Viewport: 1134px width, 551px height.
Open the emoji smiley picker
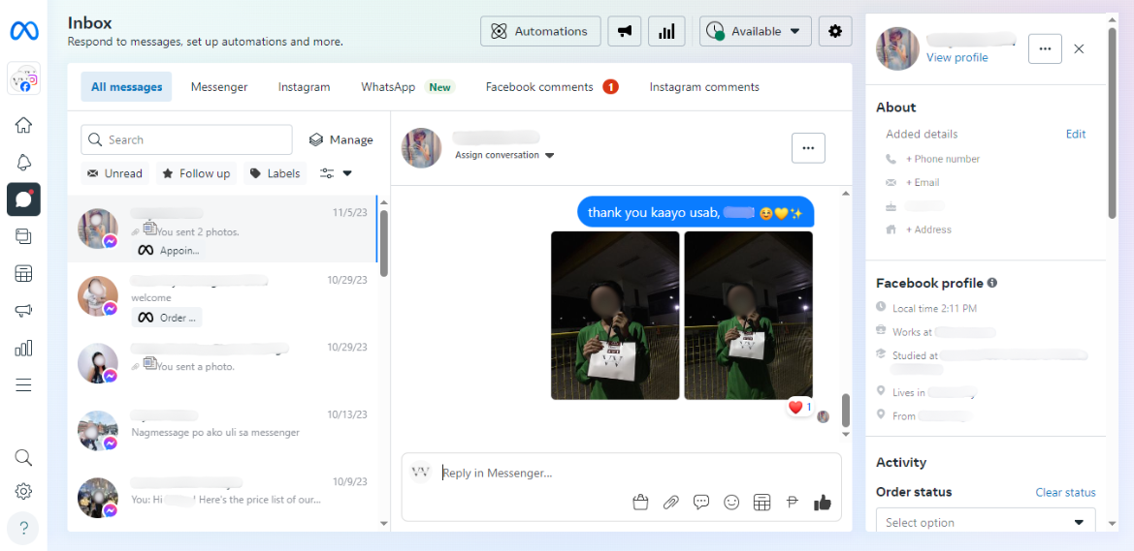pyautogui.click(x=731, y=502)
